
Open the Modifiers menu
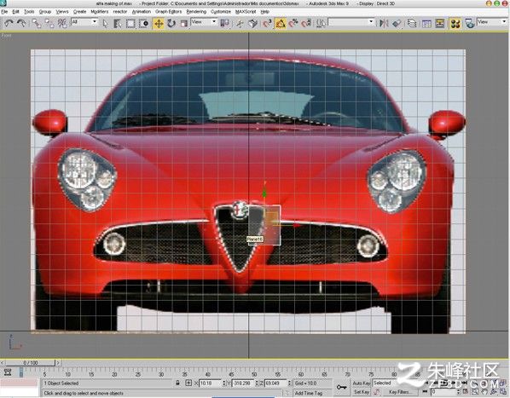100,12
